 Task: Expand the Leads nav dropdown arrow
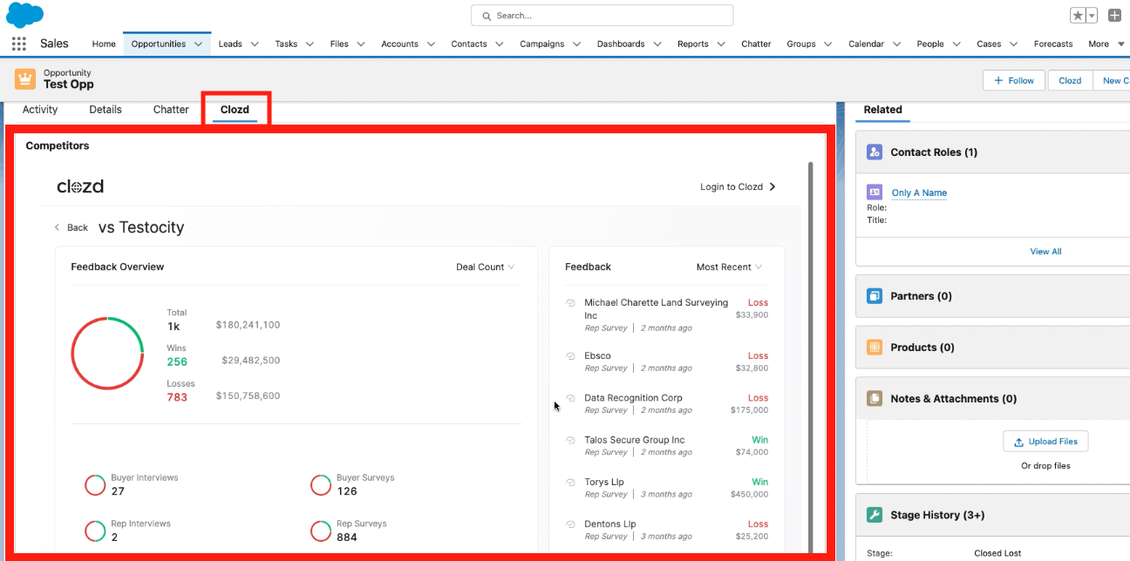(x=255, y=44)
